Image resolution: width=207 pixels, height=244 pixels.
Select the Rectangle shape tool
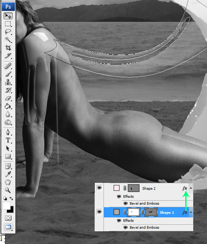coord(8,156)
